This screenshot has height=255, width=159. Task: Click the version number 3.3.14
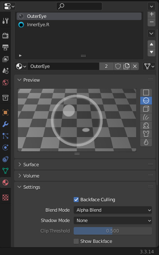click(147, 252)
